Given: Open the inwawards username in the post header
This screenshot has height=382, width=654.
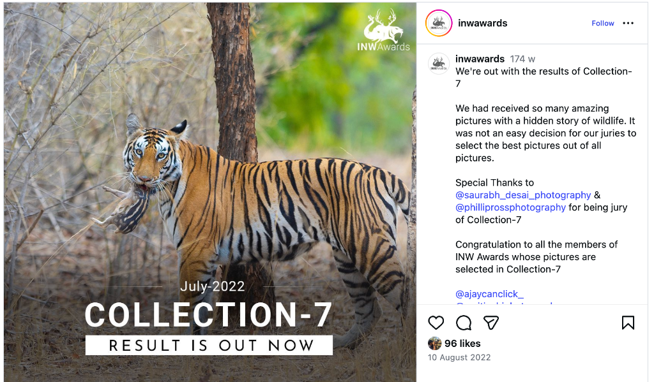Looking at the screenshot, I should click(x=482, y=24).
